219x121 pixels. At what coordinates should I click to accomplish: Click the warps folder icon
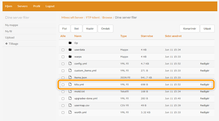click(x=70, y=57)
